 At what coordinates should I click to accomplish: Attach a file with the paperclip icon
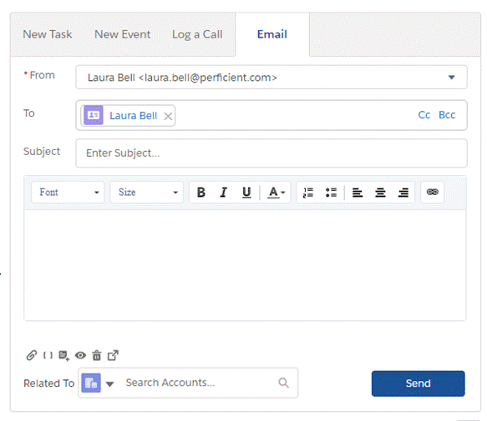tap(32, 355)
